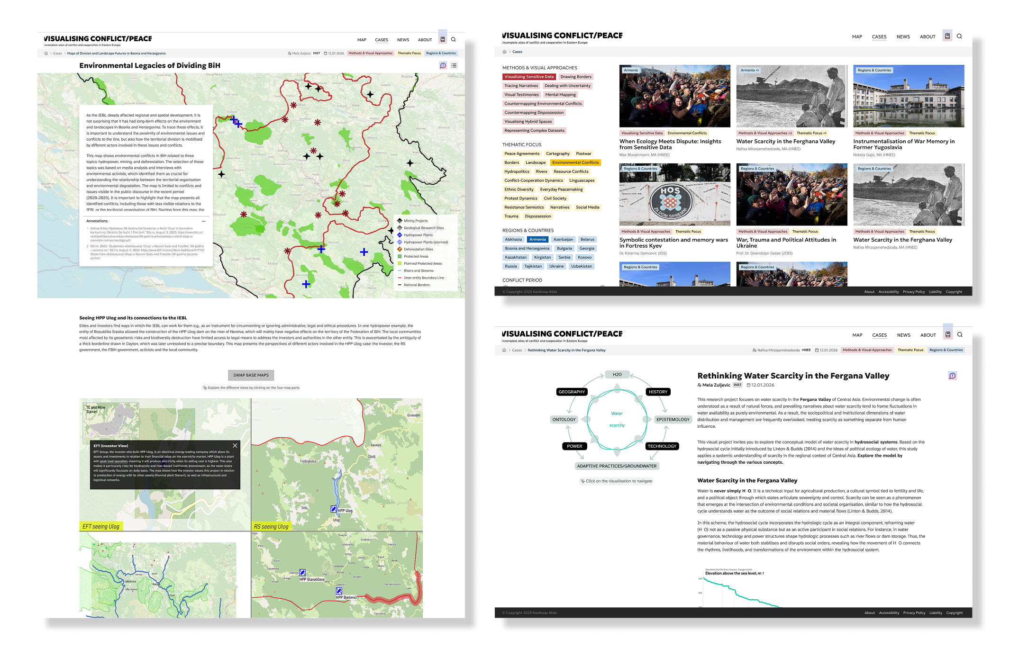This screenshot has height=648, width=1028.
Task: Click the Hydropower Plants (planned) legend icon
Action: pyautogui.click(x=400, y=242)
